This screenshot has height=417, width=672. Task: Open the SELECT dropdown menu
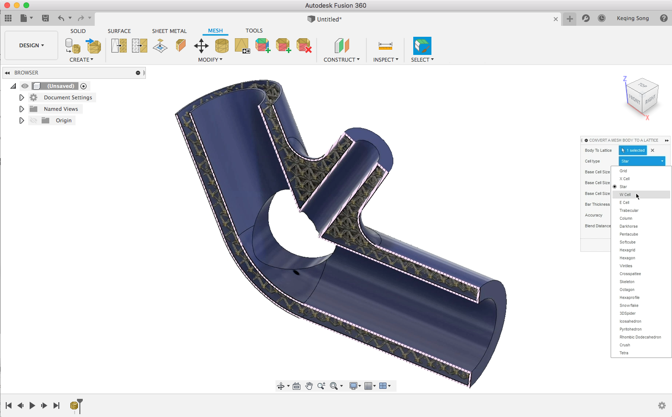click(422, 60)
